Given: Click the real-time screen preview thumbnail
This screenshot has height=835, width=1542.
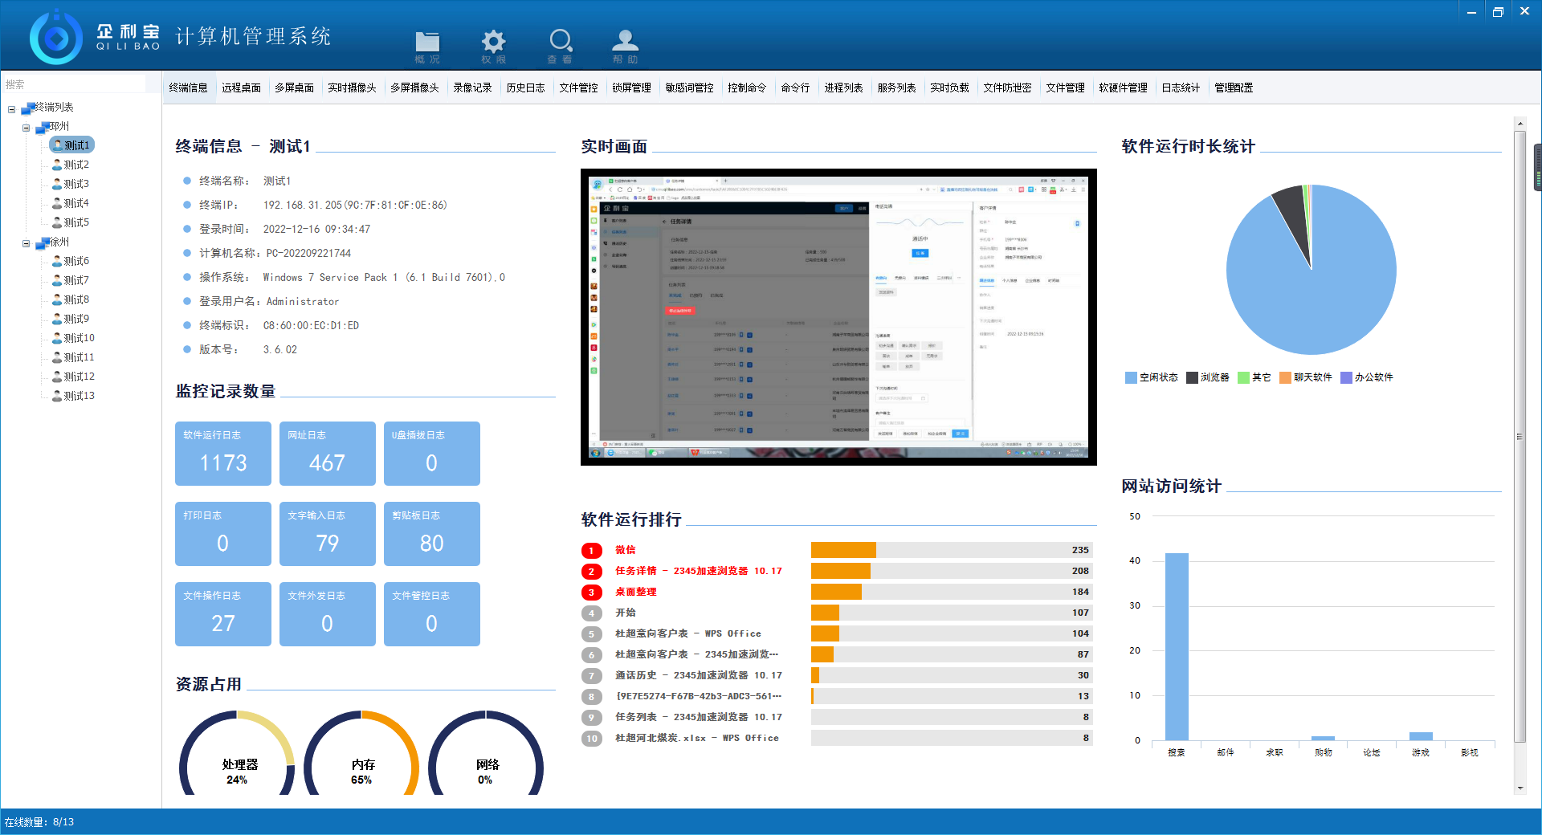Looking at the screenshot, I should coord(838,316).
